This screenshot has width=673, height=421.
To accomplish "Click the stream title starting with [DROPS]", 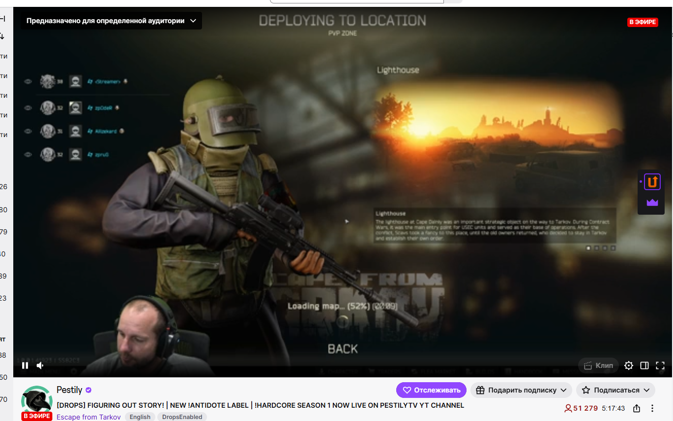I will [x=261, y=405].
